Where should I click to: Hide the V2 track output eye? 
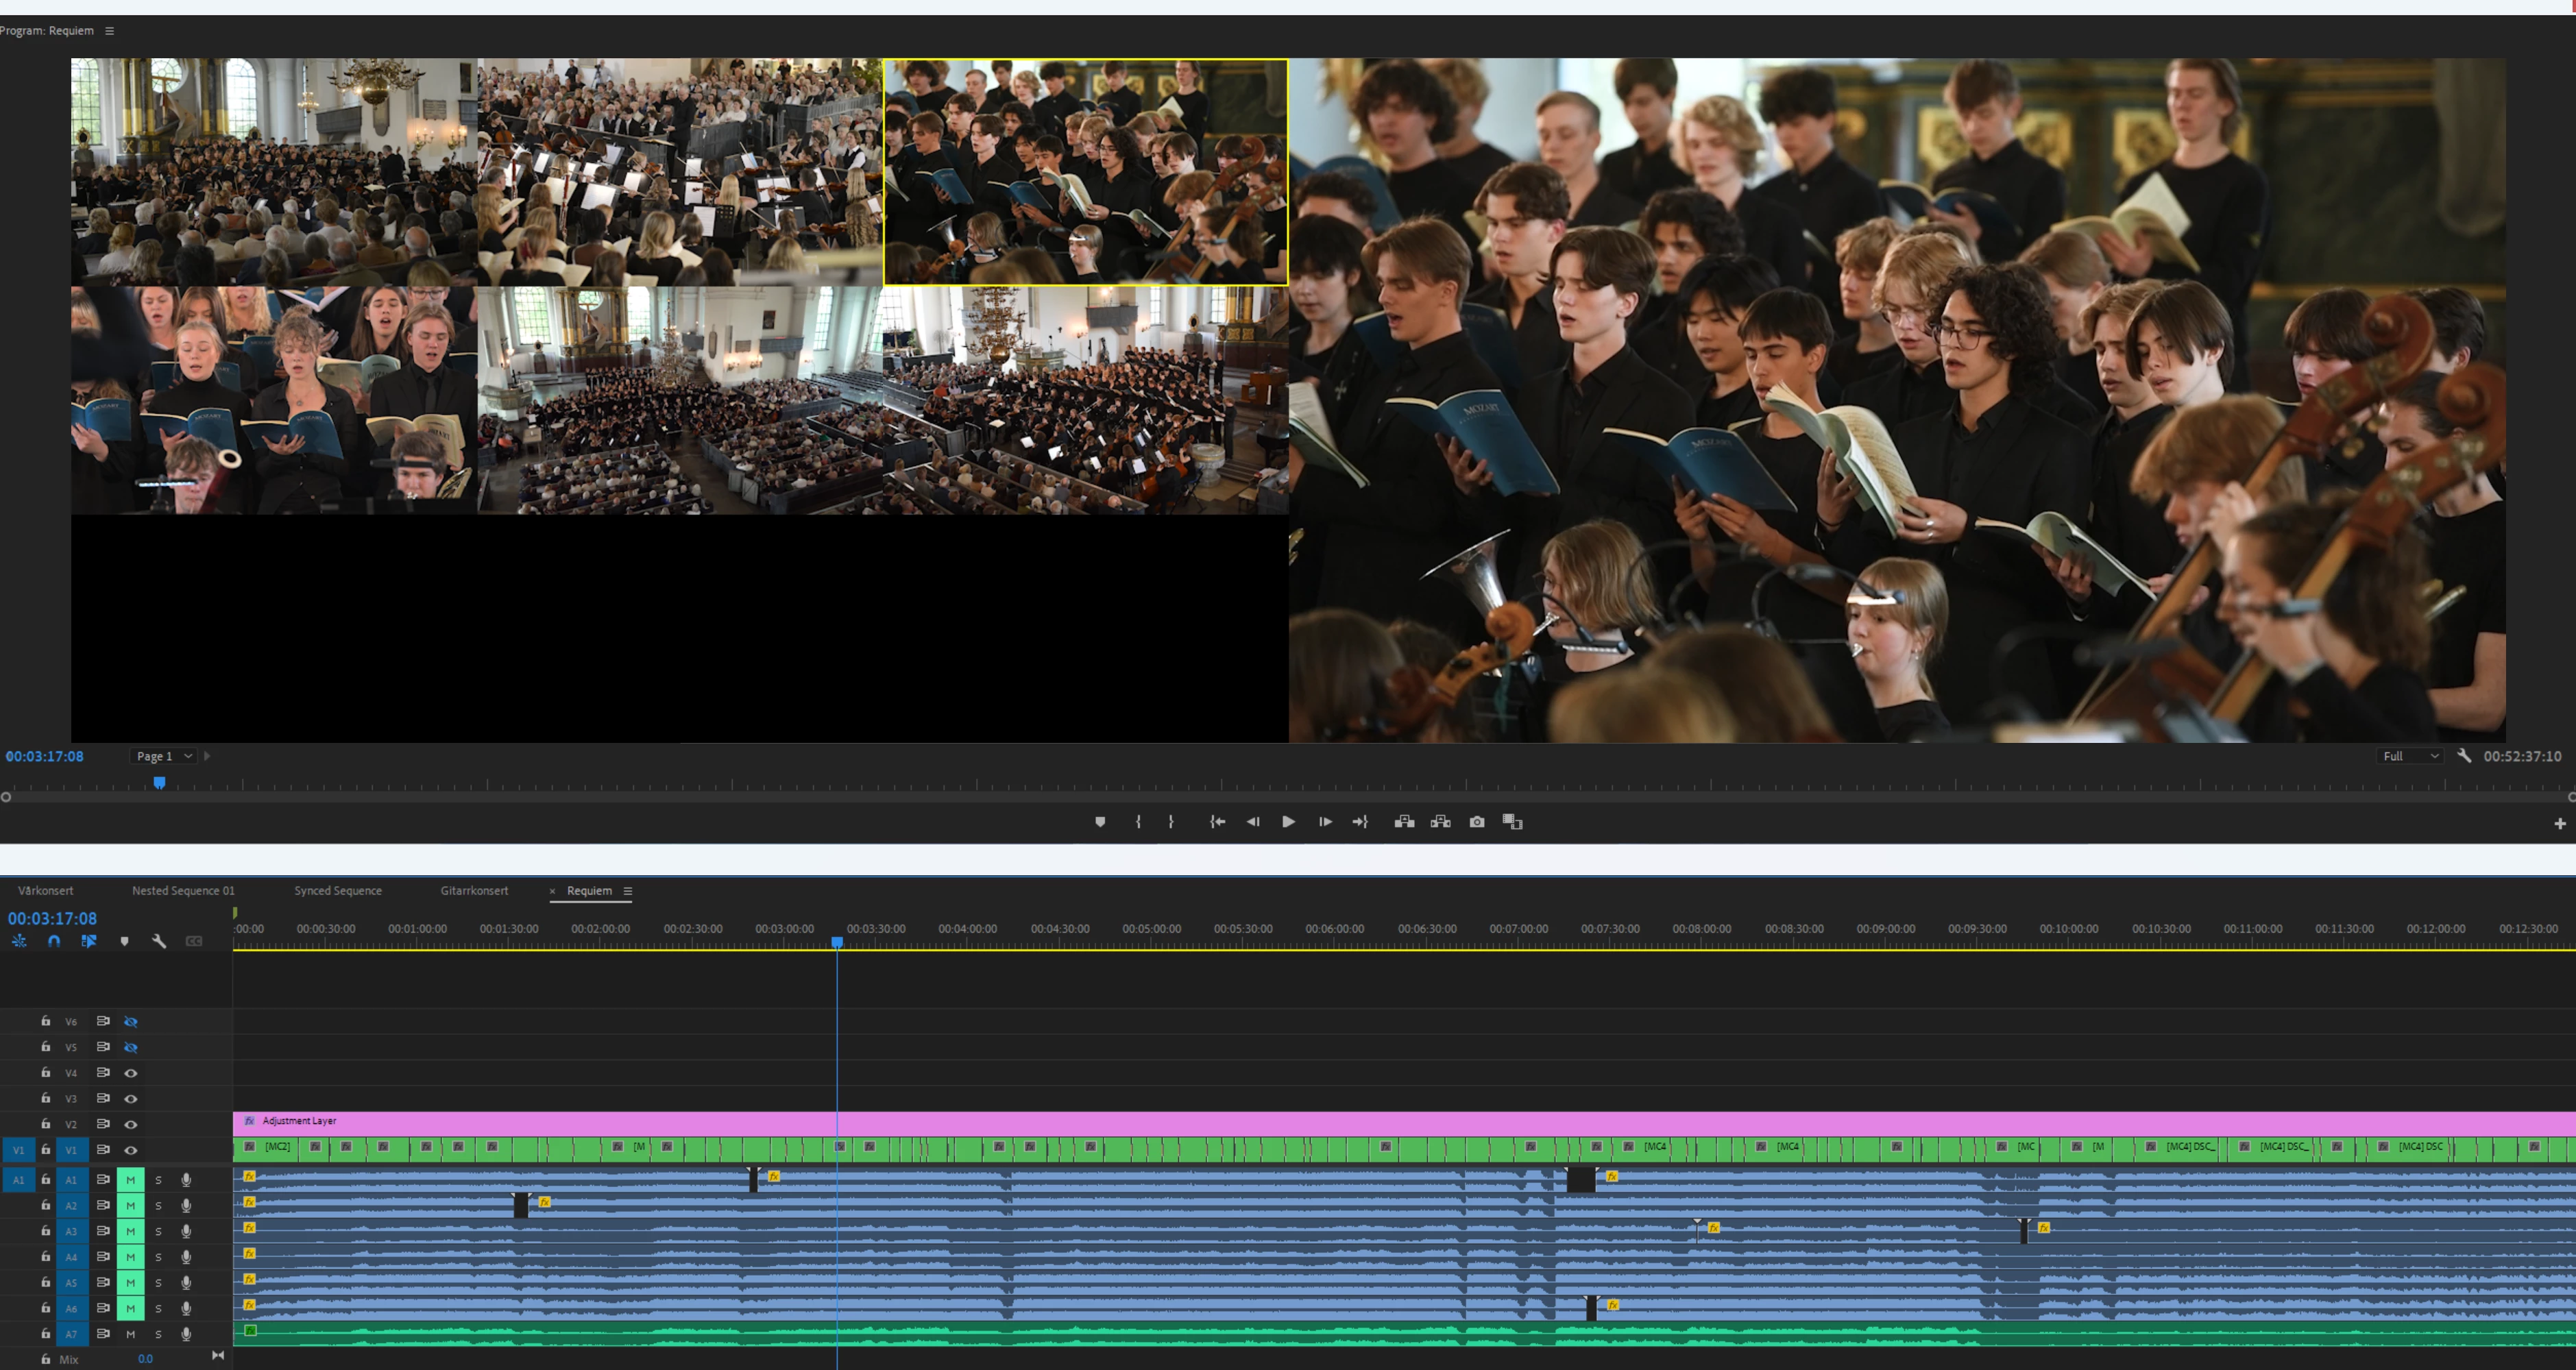(130, 1124)
